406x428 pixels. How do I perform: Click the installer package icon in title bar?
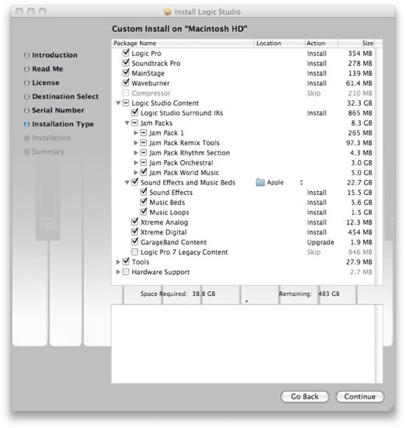click(168, 12)
